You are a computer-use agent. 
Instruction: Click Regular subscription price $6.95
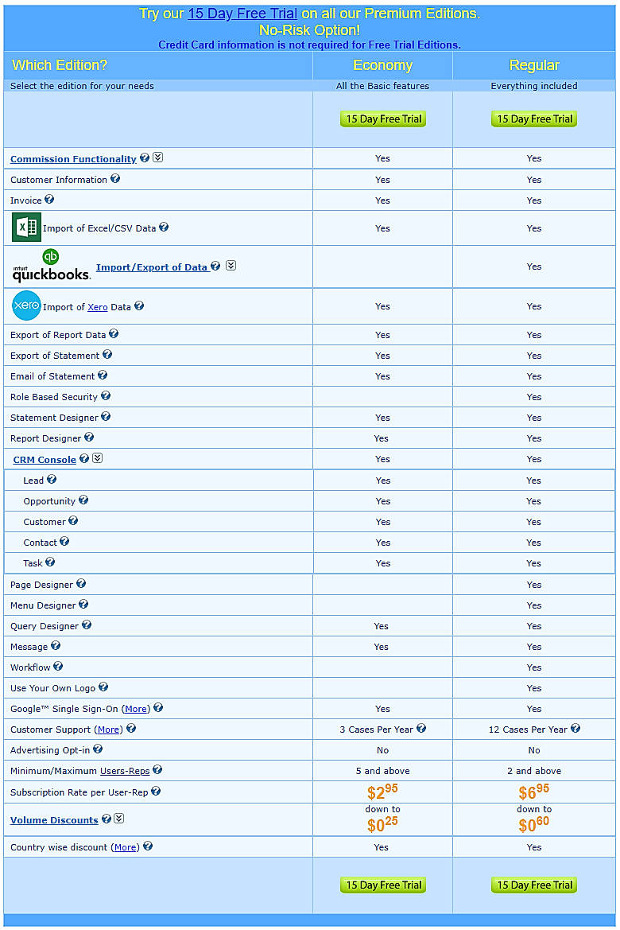point(534,792)
